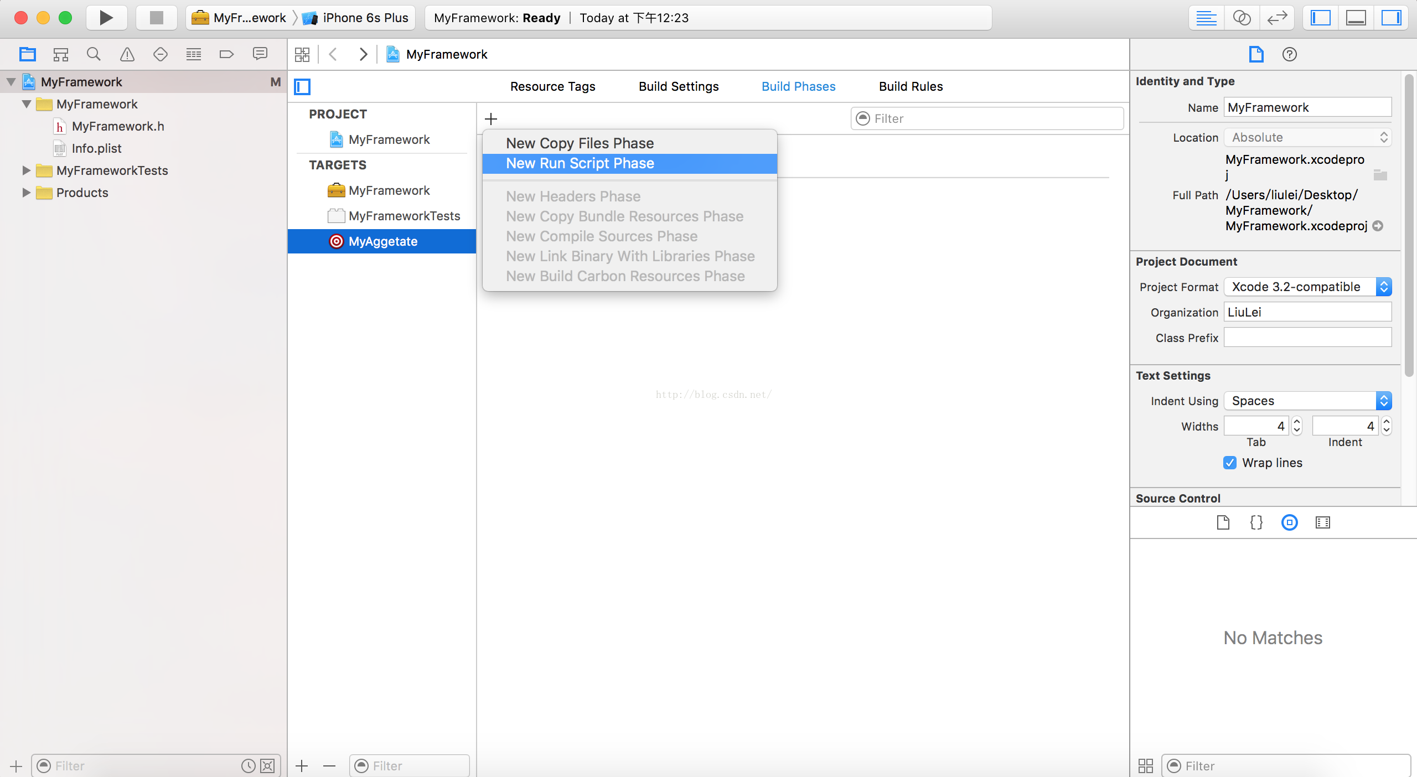
Task: Open the File Template library
Action: 1223,522
